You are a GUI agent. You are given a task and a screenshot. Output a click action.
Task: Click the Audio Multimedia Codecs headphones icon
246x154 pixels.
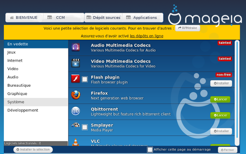(x=76, y=47)
